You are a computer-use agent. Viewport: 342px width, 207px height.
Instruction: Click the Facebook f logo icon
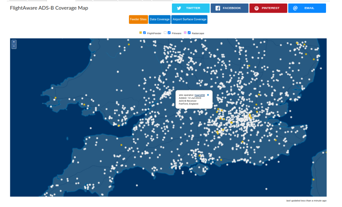pyautogui.click(x=218, y=8)
